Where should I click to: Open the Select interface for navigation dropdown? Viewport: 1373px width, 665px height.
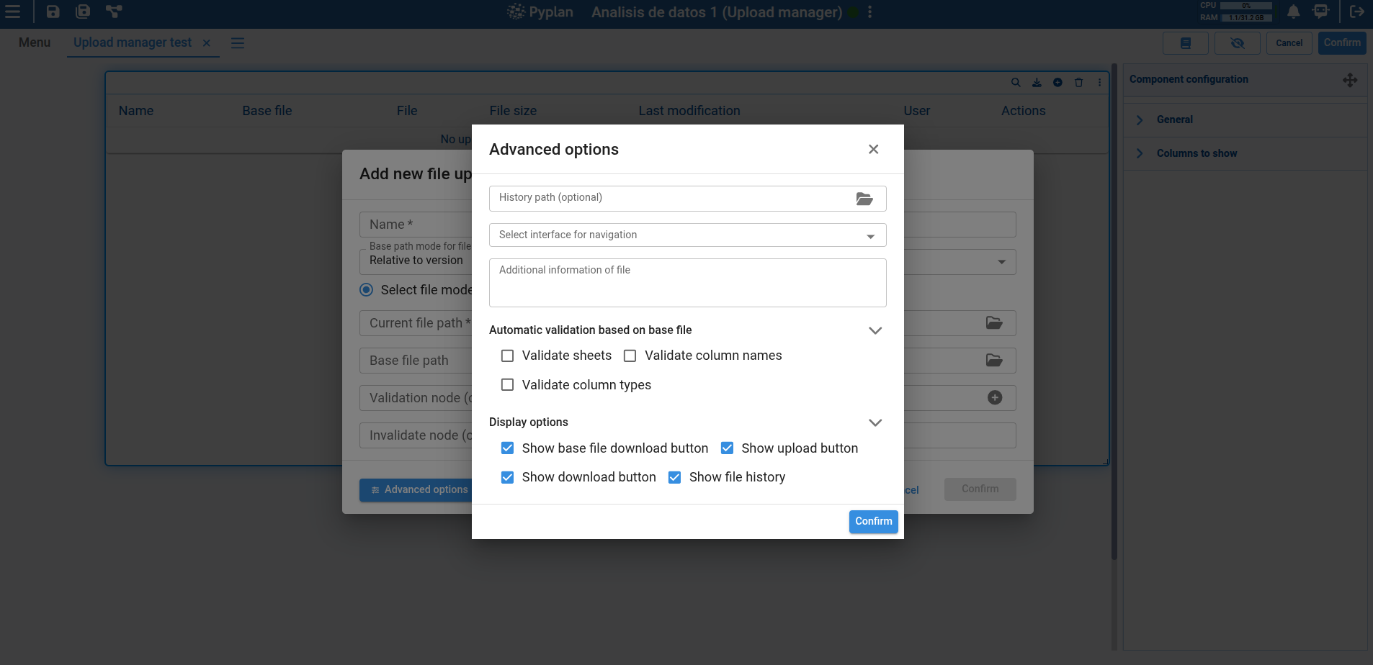coord(869,235)
